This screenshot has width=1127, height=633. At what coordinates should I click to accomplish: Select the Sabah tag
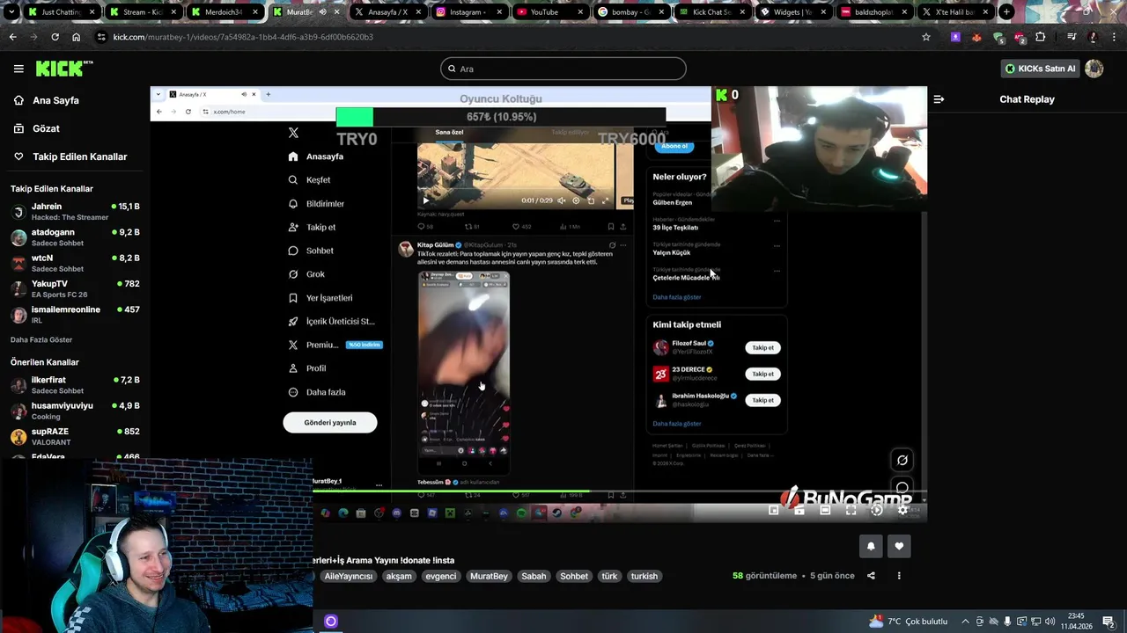(x=534, y=576)
